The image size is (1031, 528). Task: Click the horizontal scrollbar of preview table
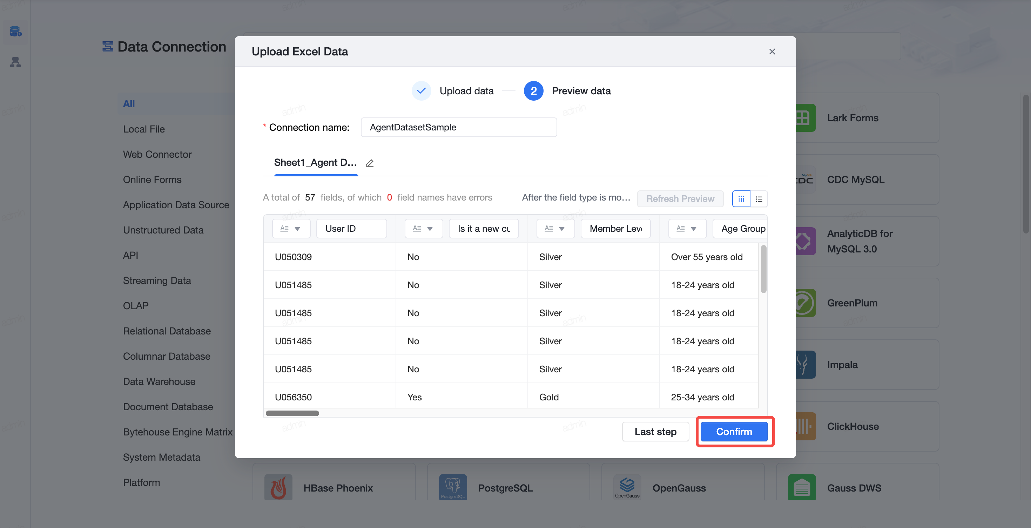[292, 413]
